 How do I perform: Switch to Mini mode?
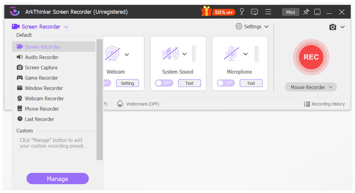point(291,12)
